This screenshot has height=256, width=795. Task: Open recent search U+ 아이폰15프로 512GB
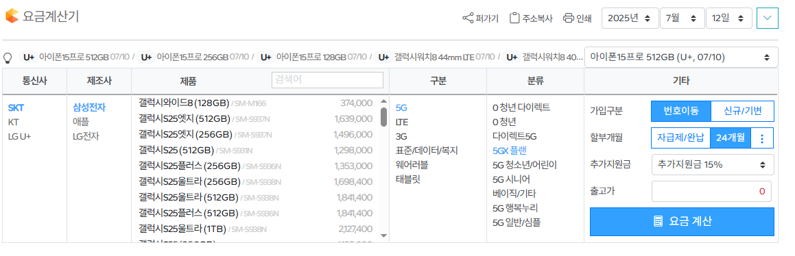(x=74, y=57)
